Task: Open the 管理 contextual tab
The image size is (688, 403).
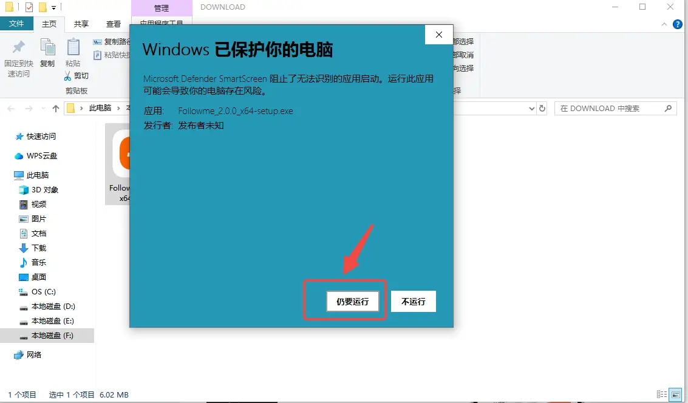Action: (x=162, y=8)
